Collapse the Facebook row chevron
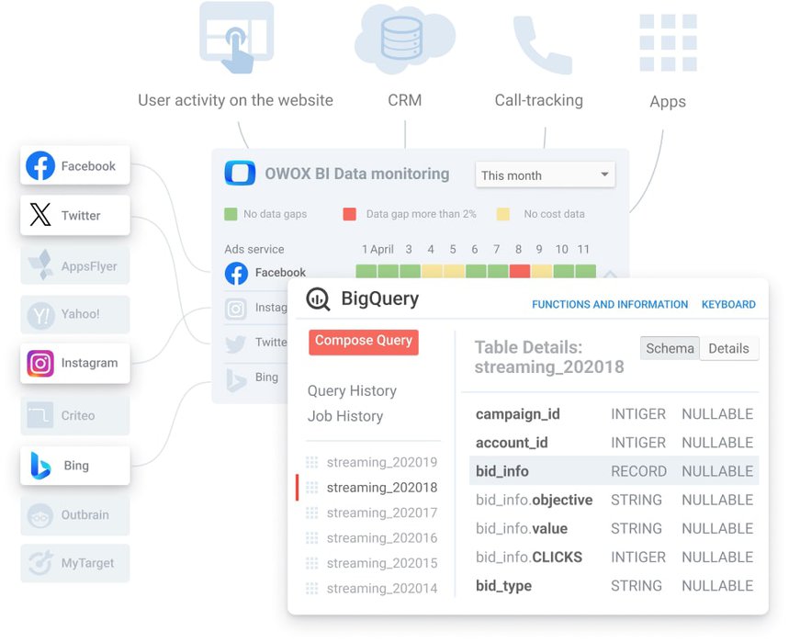Screen dimensions: 789x642 click(x=610, y=275)
